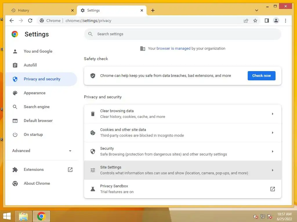297x222 pixels.
Task: Click the managed organization building icon
Action: pos(143,49)
